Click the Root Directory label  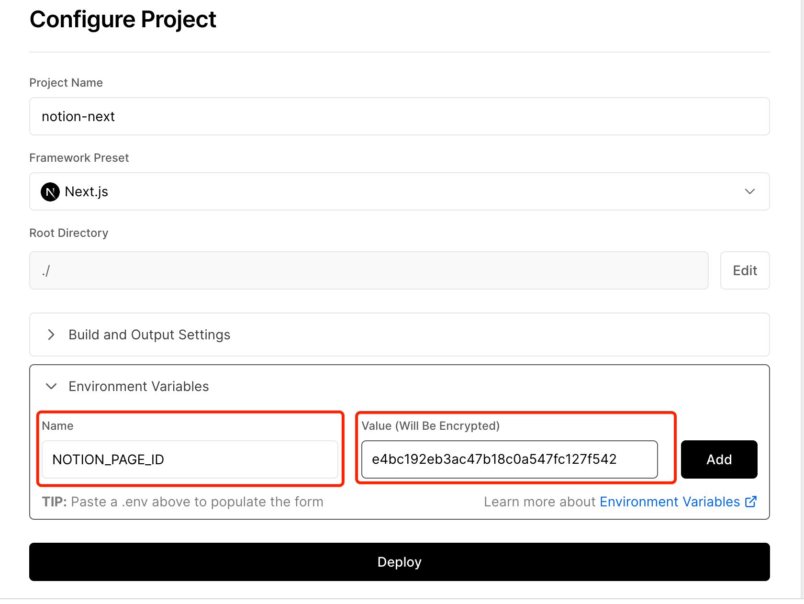tap(69, 233)
